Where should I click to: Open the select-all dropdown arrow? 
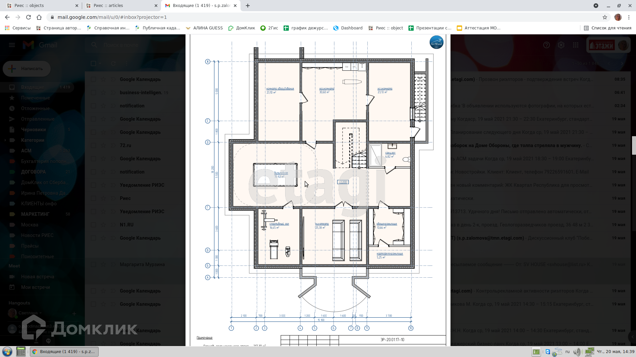pos(100,63)
